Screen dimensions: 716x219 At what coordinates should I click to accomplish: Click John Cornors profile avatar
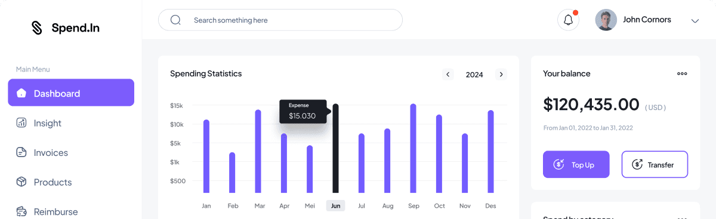click(606, 20)
